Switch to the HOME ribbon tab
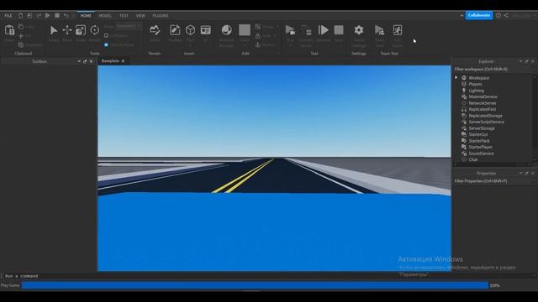 86,16
